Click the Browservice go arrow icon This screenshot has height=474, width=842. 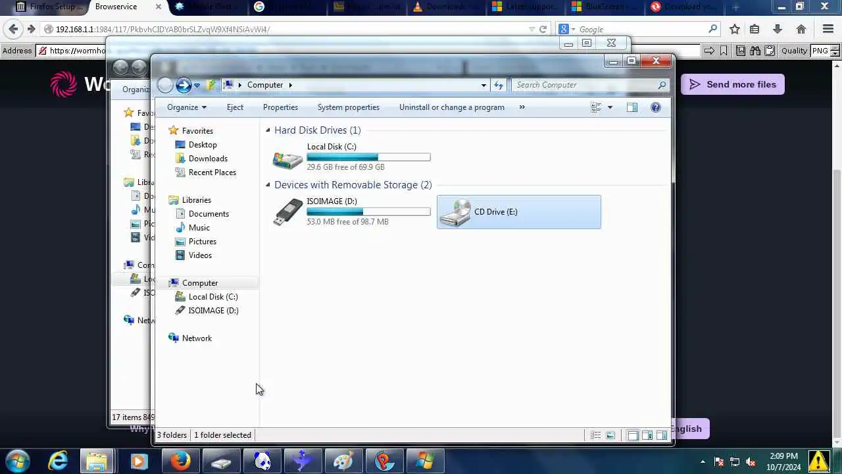(x=709, y=51)
